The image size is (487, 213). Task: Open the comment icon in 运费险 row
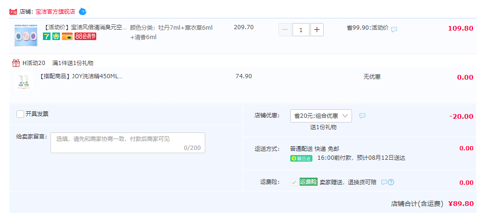point(384,182)
